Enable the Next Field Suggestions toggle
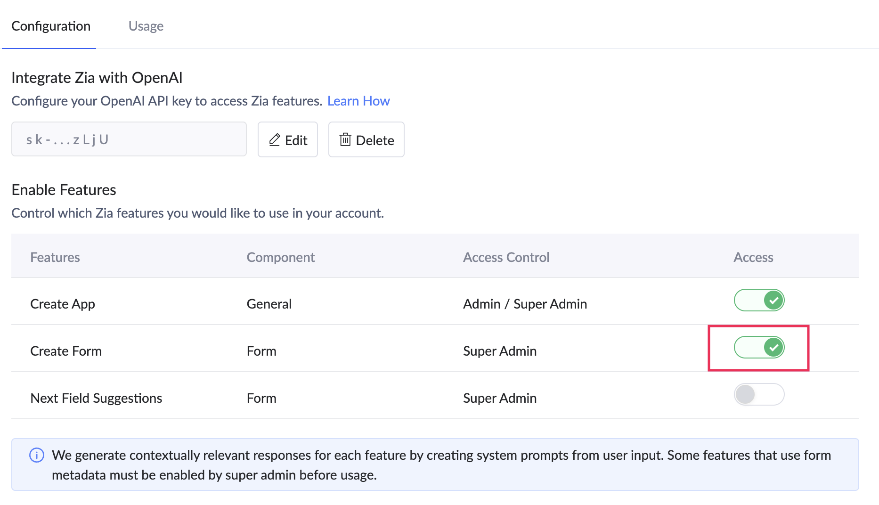The image size is (879, 505). 759,394
